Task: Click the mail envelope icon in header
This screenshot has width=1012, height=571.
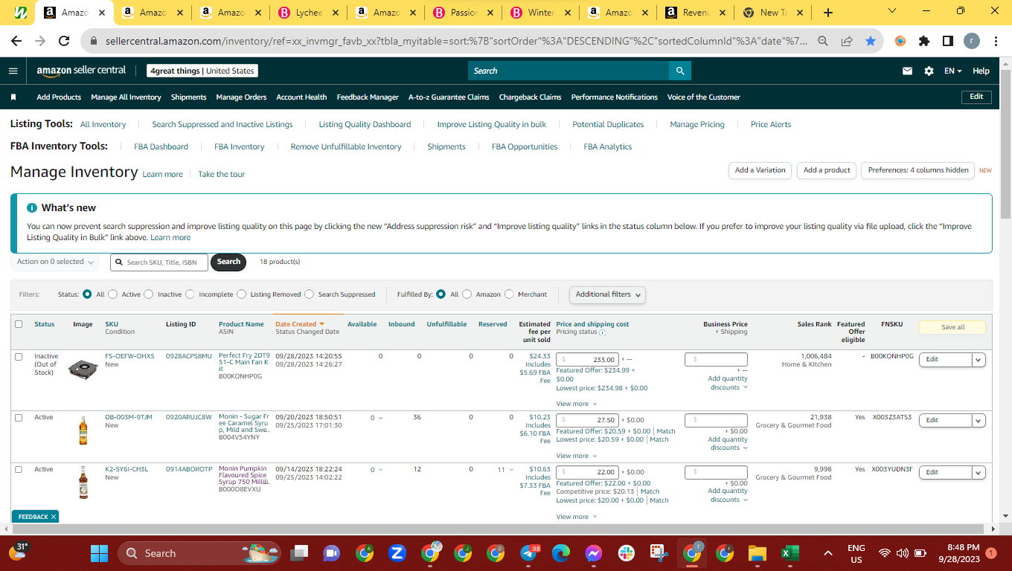Action: pos(907,71)
